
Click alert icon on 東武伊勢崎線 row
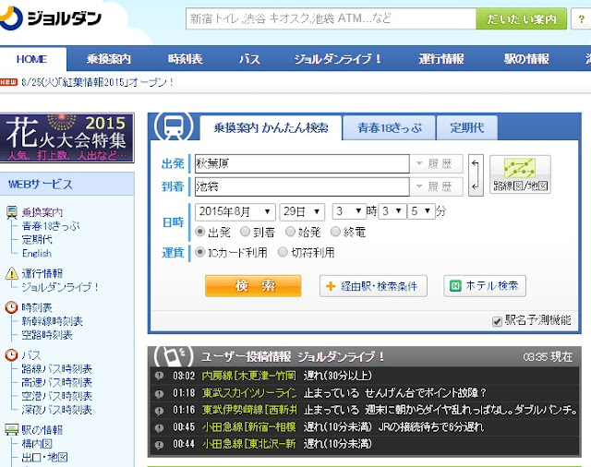pyautogui.click(x=159, y=410)
